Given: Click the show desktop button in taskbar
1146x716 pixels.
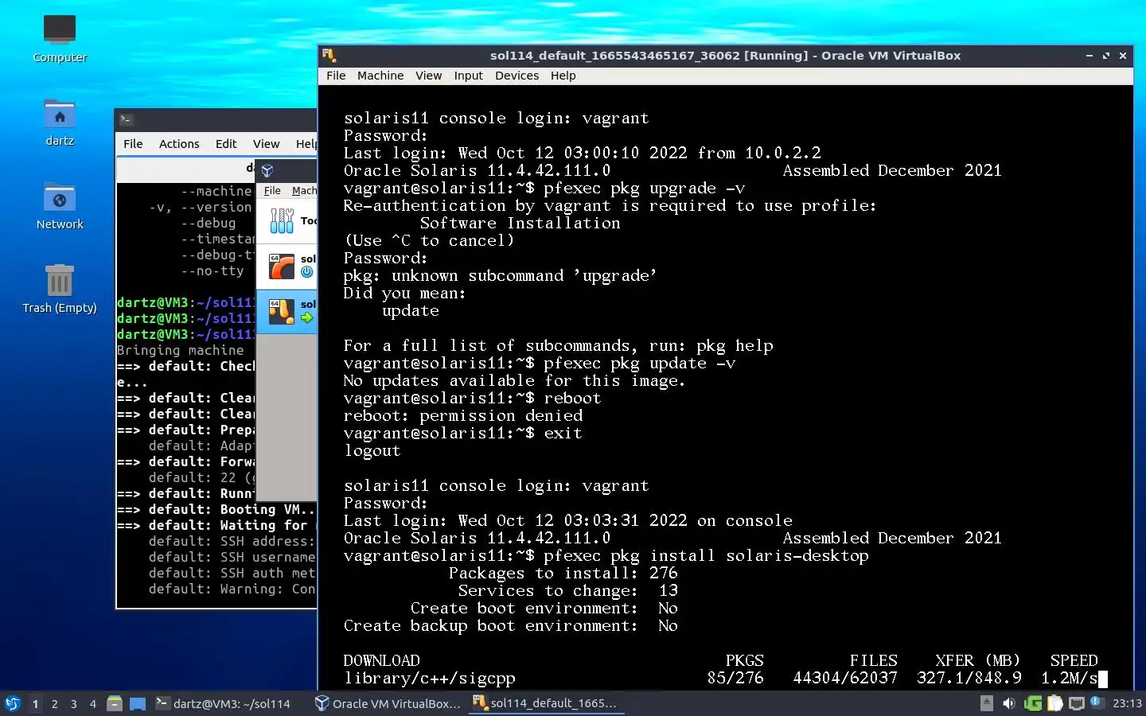Looking at the screenshot, I should pos(138,703).
